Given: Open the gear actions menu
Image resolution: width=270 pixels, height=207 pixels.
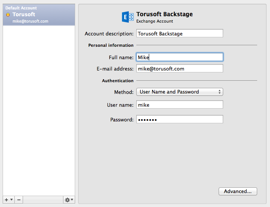Looking at the screenshot, I should point(69,200).
